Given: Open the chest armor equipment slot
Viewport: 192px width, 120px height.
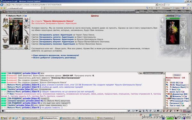Looking at the screenshot, I should 6,40.
